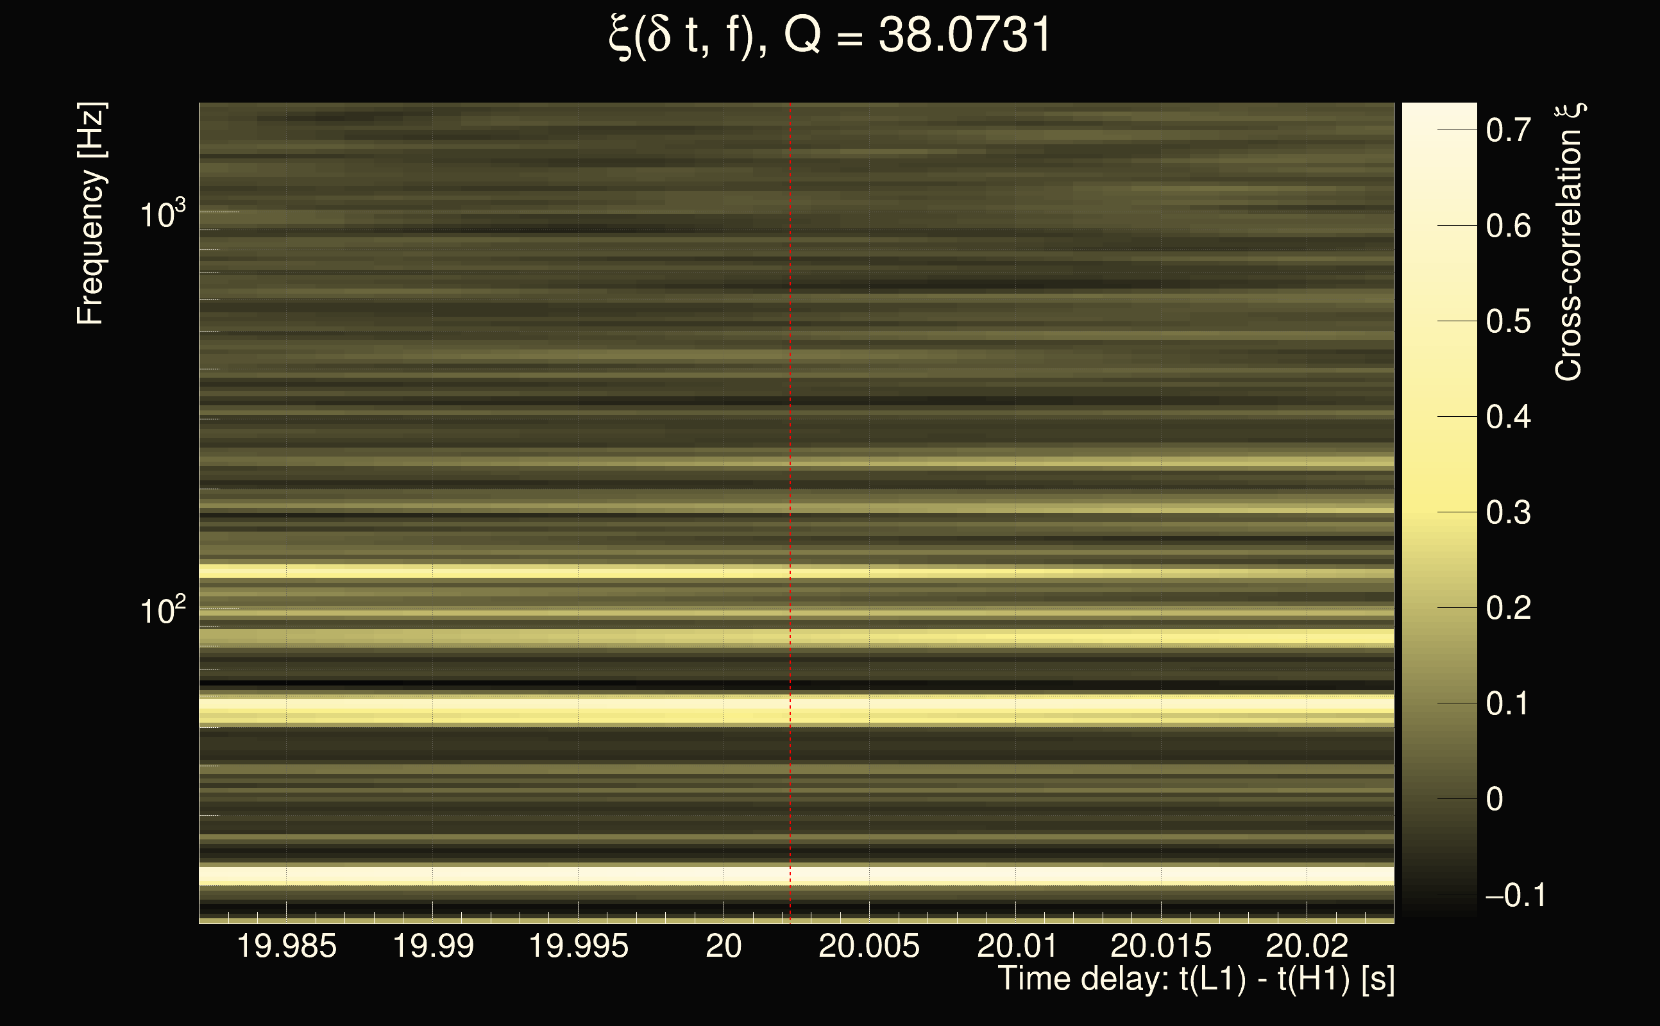Click the 19.995 x-axis tick label
The height and width of the screenshot is (1026, 1660).
(578, 946)
